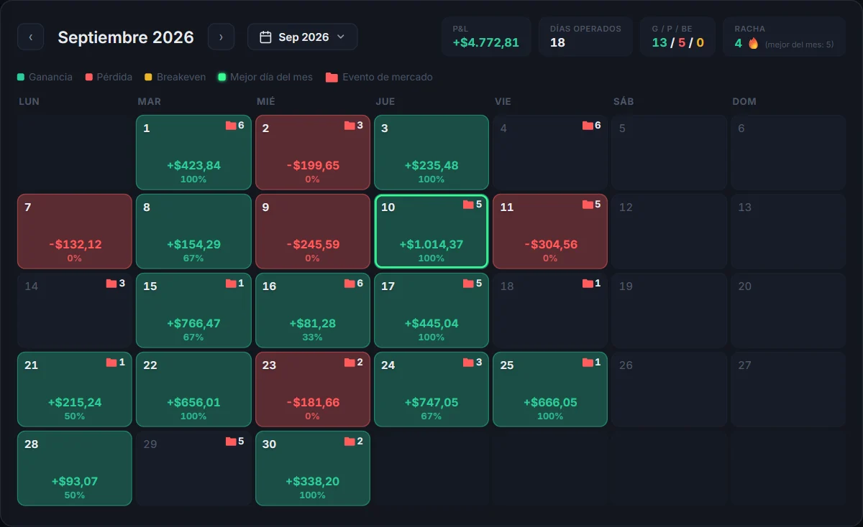Open day 3 with +$235,48
Screen dimensions: 863x527
(x=431, y=152)
